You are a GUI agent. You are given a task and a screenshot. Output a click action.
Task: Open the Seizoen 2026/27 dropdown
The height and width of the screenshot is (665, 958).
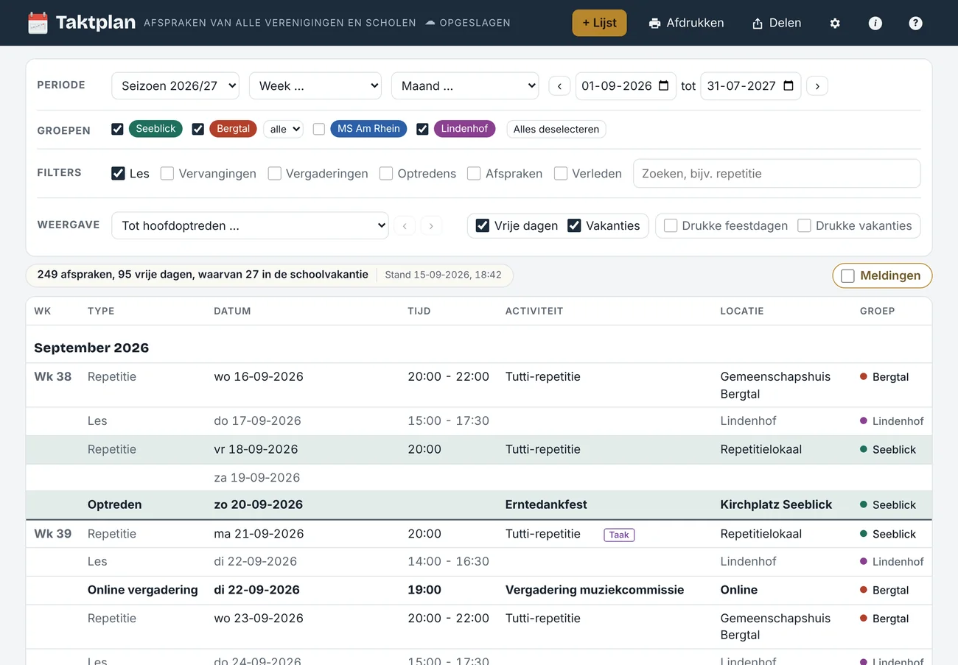pyautogui.click(x=175, y=86)
